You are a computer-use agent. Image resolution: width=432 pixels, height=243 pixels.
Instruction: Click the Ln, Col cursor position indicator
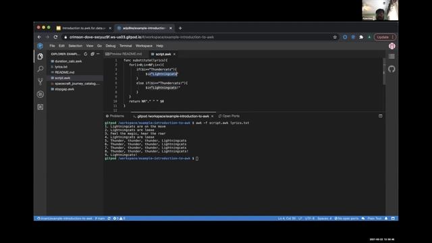(x=286, y=219)
